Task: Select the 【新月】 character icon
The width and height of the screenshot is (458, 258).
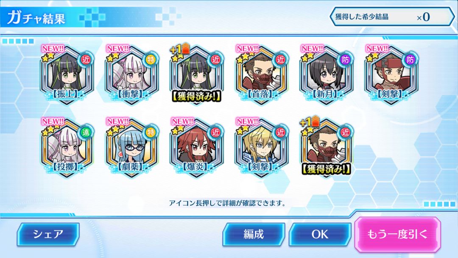Action: [x=326, y=75]
